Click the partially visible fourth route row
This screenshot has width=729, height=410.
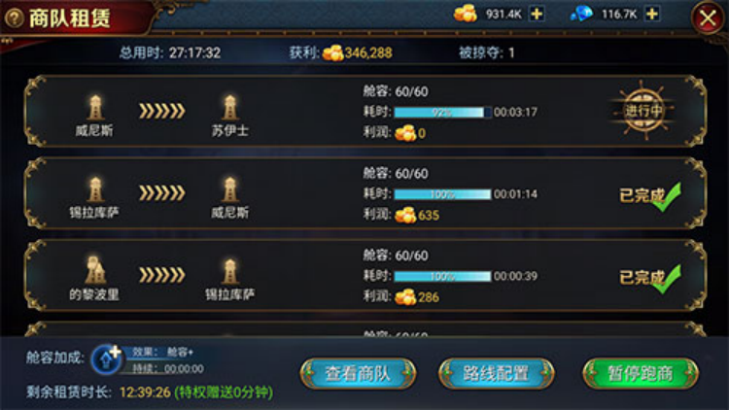point(365,328)
